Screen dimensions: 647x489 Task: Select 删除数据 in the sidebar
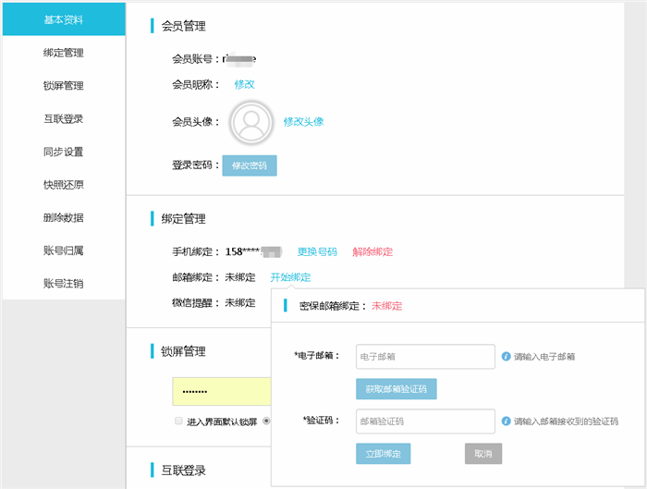click(x=64, y=218)
